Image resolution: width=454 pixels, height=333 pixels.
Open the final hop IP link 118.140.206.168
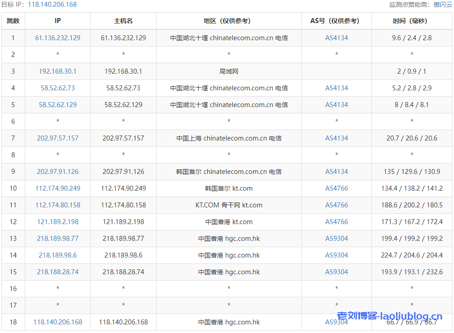(57, 322)
